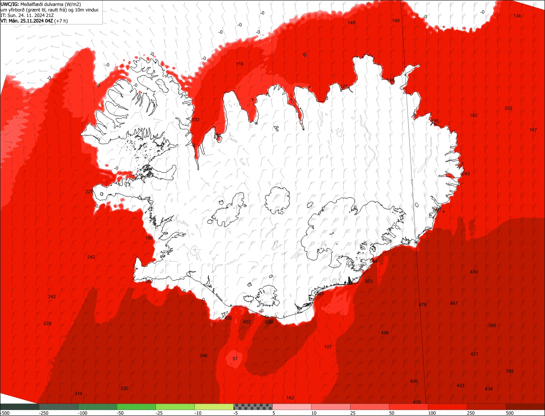Image resolution: width=545 pixels, height=416 pixels.
Task: Click the -25 to -10 light green swatch
Action: point(175,407)
